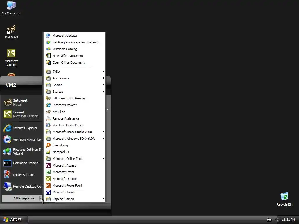Select the Microsoft Outlook desktop icon
The height and width of the screenshot is (224, 299).
[x=11, y=58]
